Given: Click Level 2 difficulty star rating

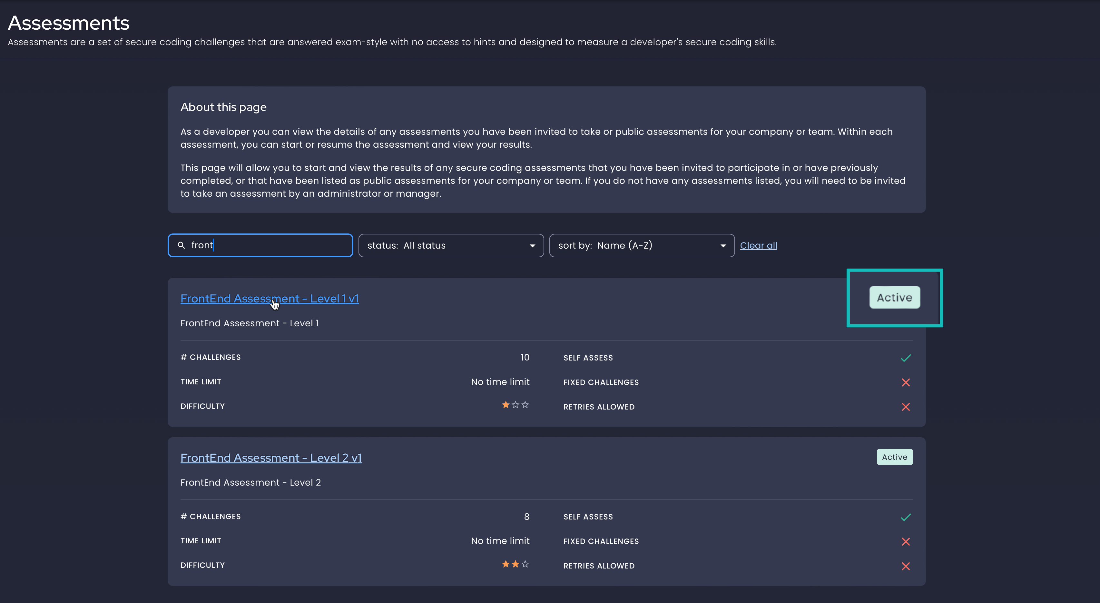Looking at the screenshot, I should pos(516,564).
